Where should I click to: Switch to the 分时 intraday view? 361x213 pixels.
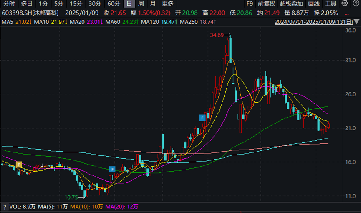pyautogui.click(x=9, y=3)
